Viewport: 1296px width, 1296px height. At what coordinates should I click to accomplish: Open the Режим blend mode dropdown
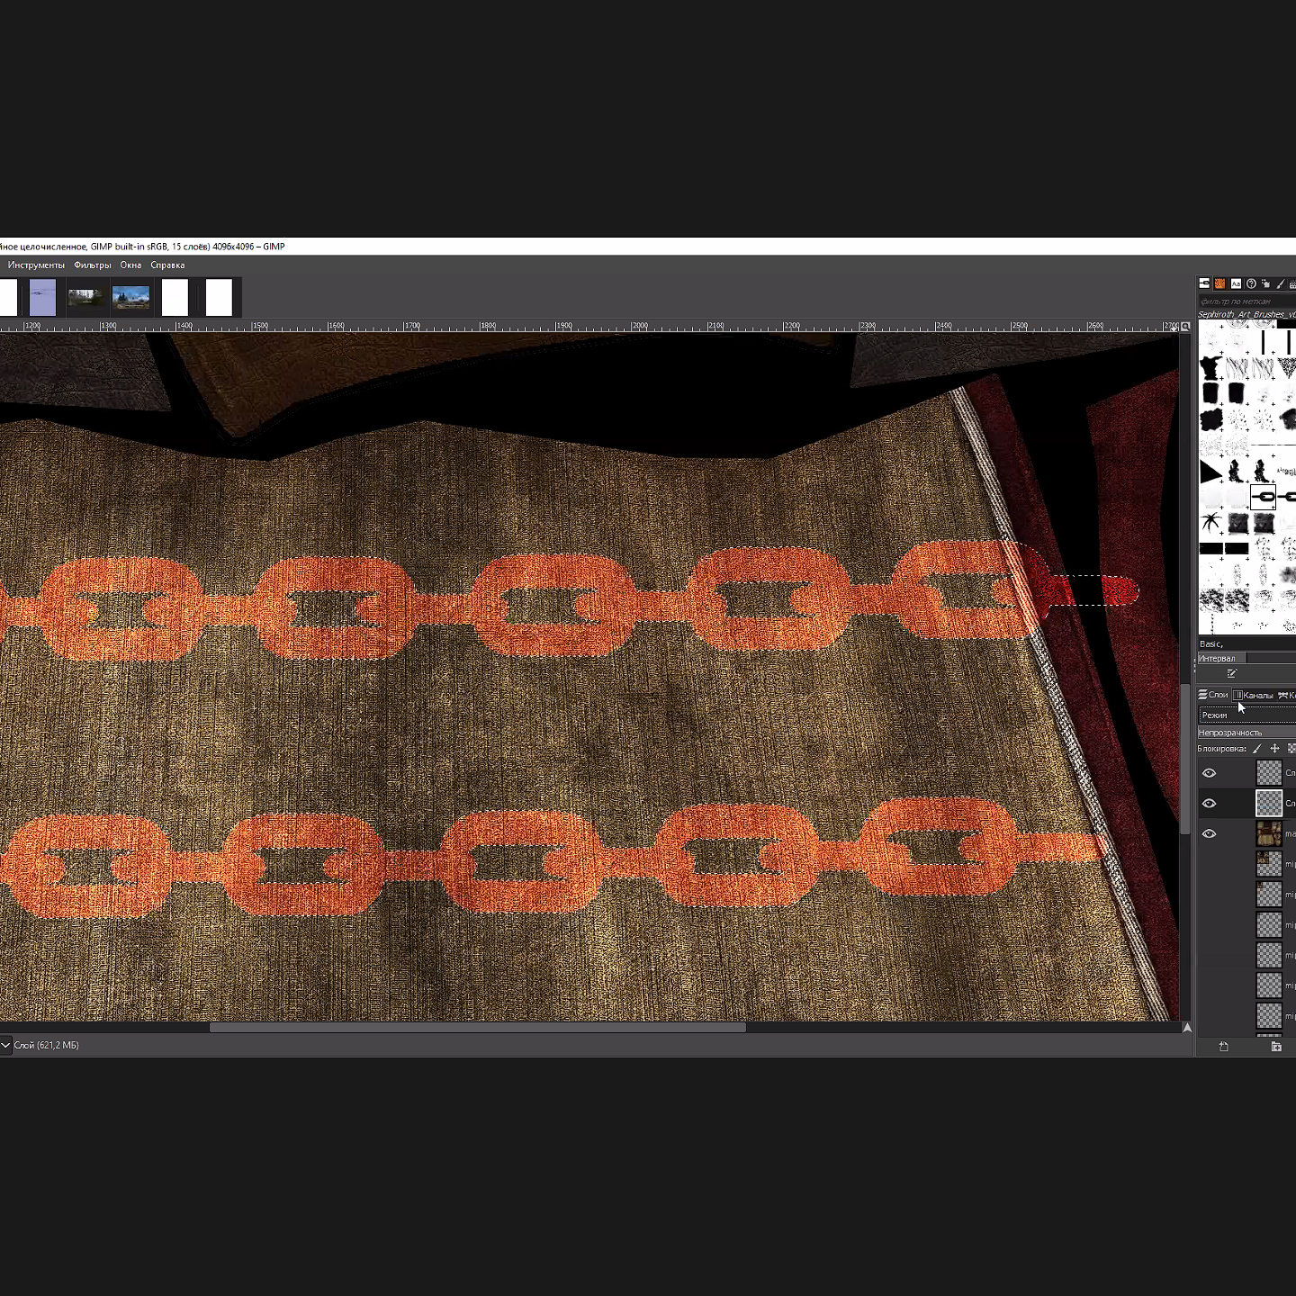pos(1246,715)
